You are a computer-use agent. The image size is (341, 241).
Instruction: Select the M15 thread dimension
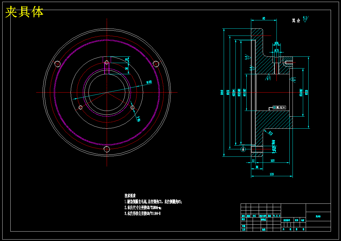276,50
